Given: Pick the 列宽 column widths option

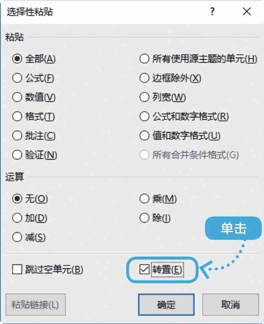Looking at the screenshot, I should [x=144, y=97].
